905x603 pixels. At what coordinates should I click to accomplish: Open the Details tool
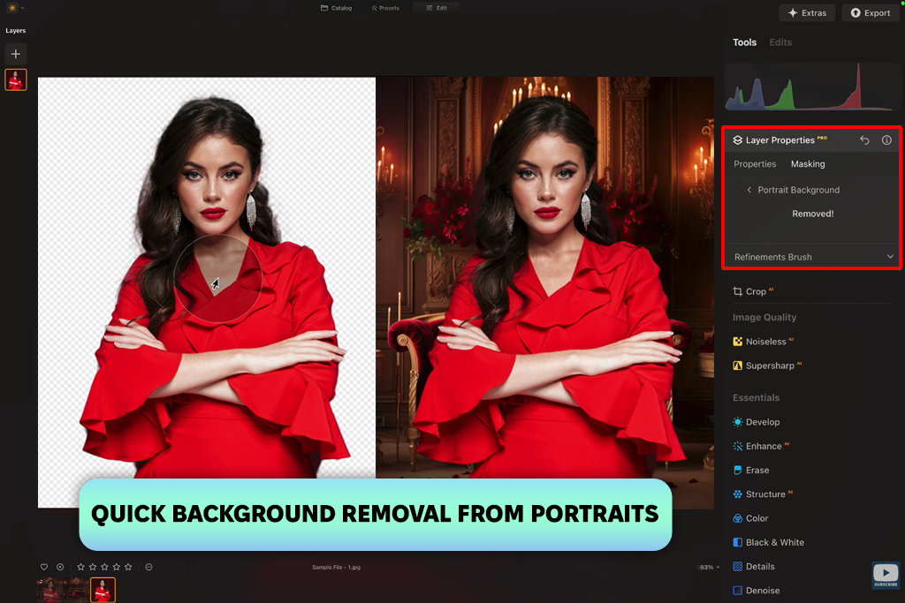(754, 567)
